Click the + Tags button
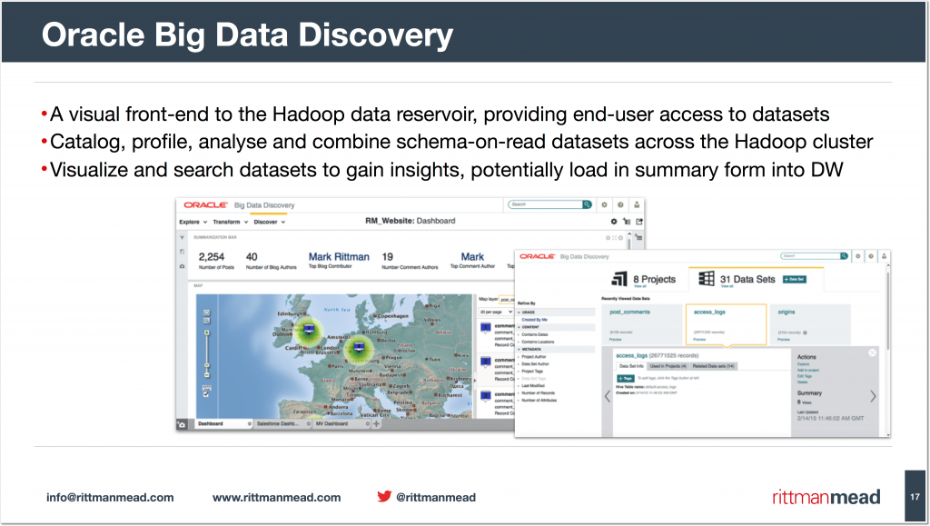The height and width of the screenshot is (526, 930). pos(626,378)
